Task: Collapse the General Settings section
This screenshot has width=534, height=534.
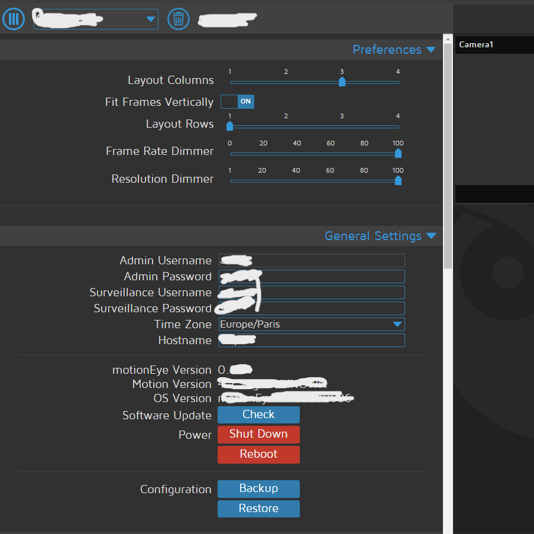Action: pyautogui.click(x=380, y=236)
